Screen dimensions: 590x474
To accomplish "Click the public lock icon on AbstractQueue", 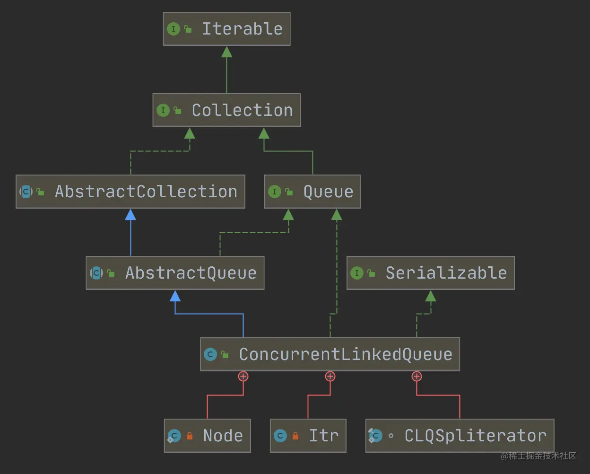I will click(111, 273).
